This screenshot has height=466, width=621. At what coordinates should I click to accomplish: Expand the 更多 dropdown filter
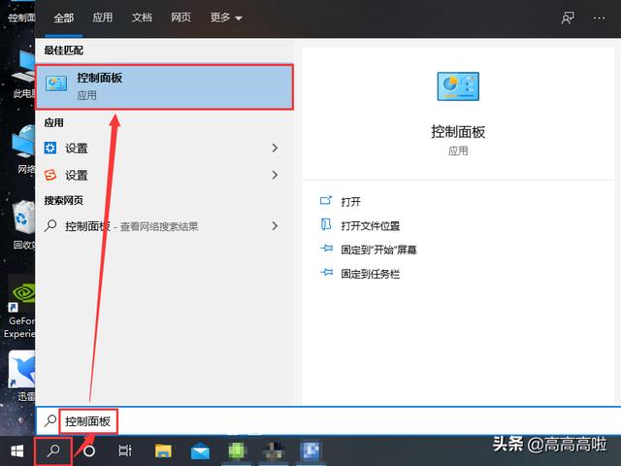[x=226, y=17]
